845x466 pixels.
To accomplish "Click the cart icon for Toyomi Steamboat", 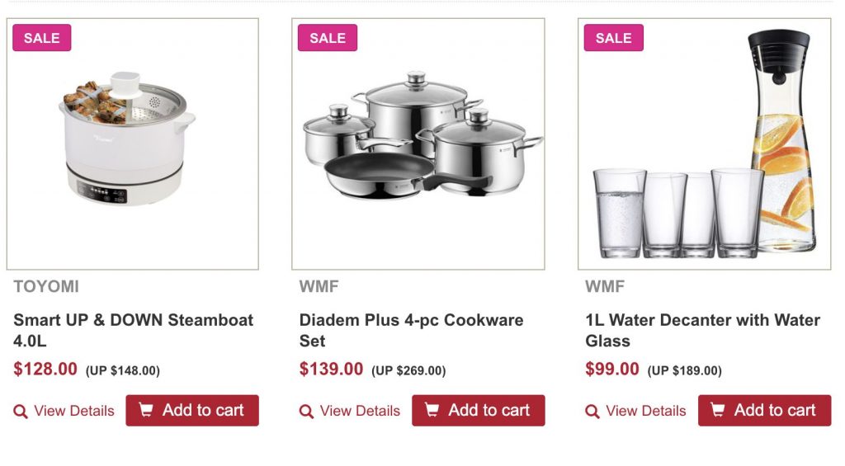I will (146, 410).
